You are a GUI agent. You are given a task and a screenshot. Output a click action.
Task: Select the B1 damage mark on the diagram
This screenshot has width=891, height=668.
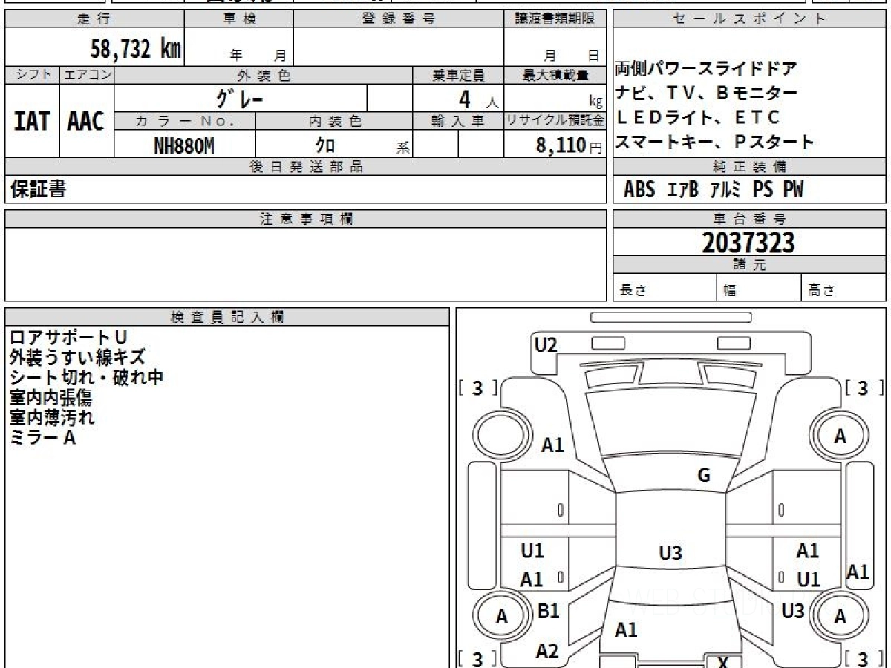click(x=548, y=611)
